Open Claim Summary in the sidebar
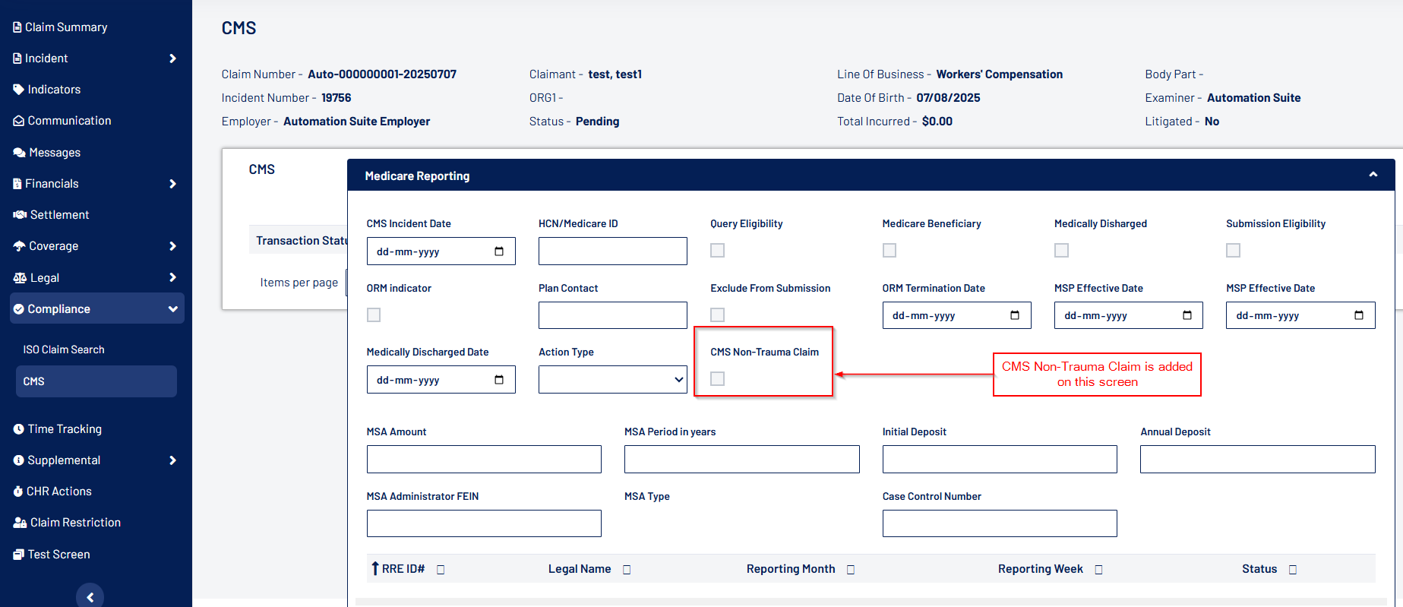Screen dimensions: 1403x607 (66, 27)
